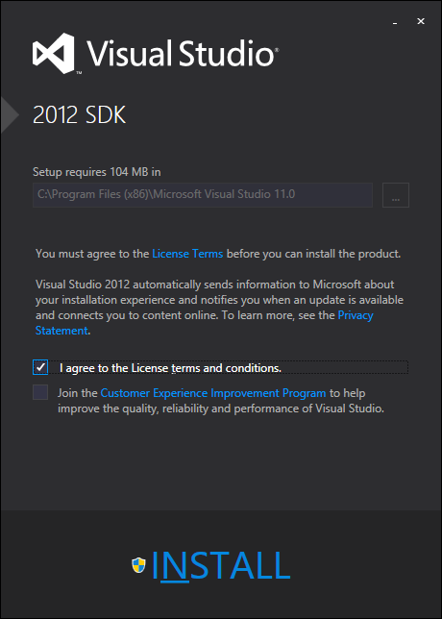Open the License Terms link
The image size is (442, 619).
187,254
